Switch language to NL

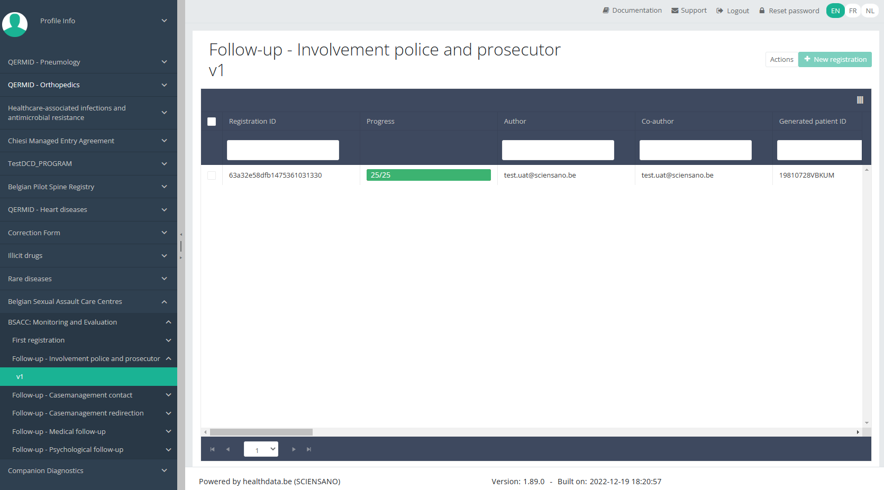pyautogui.click(x=870, y=11)
